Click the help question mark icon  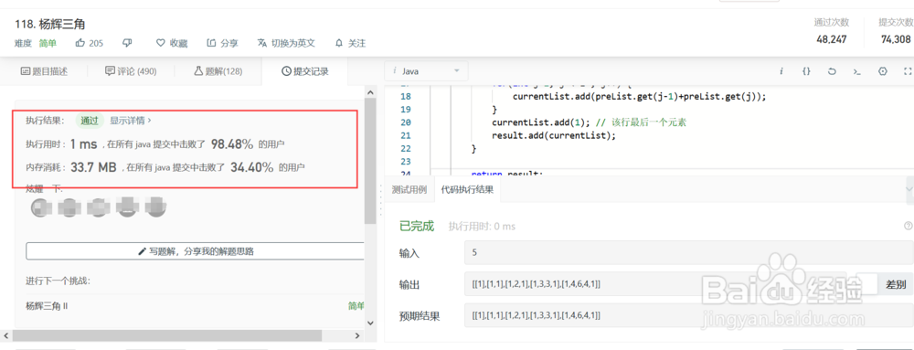[x=908, y=226]
